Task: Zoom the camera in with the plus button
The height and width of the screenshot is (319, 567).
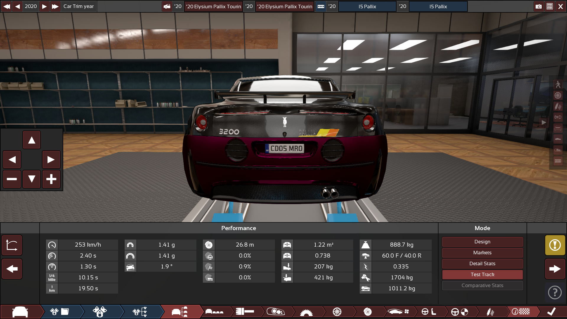Action: 51,179
